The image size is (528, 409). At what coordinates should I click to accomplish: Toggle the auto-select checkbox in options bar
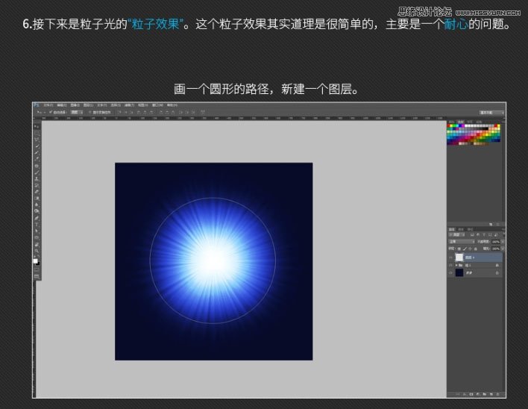point(51,112)
